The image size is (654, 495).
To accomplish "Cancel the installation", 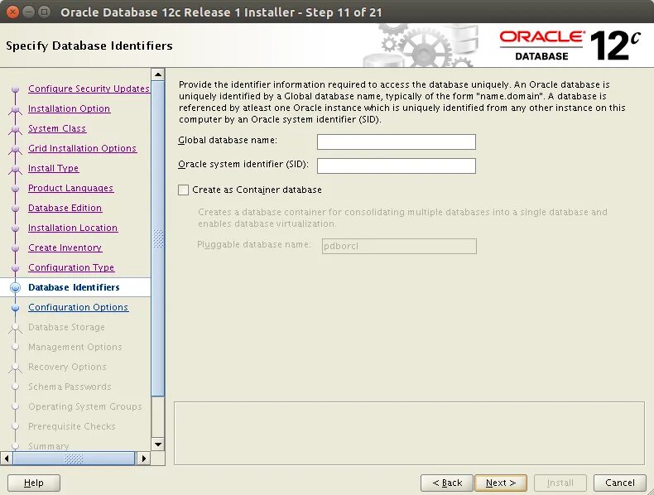I will 620,483.
